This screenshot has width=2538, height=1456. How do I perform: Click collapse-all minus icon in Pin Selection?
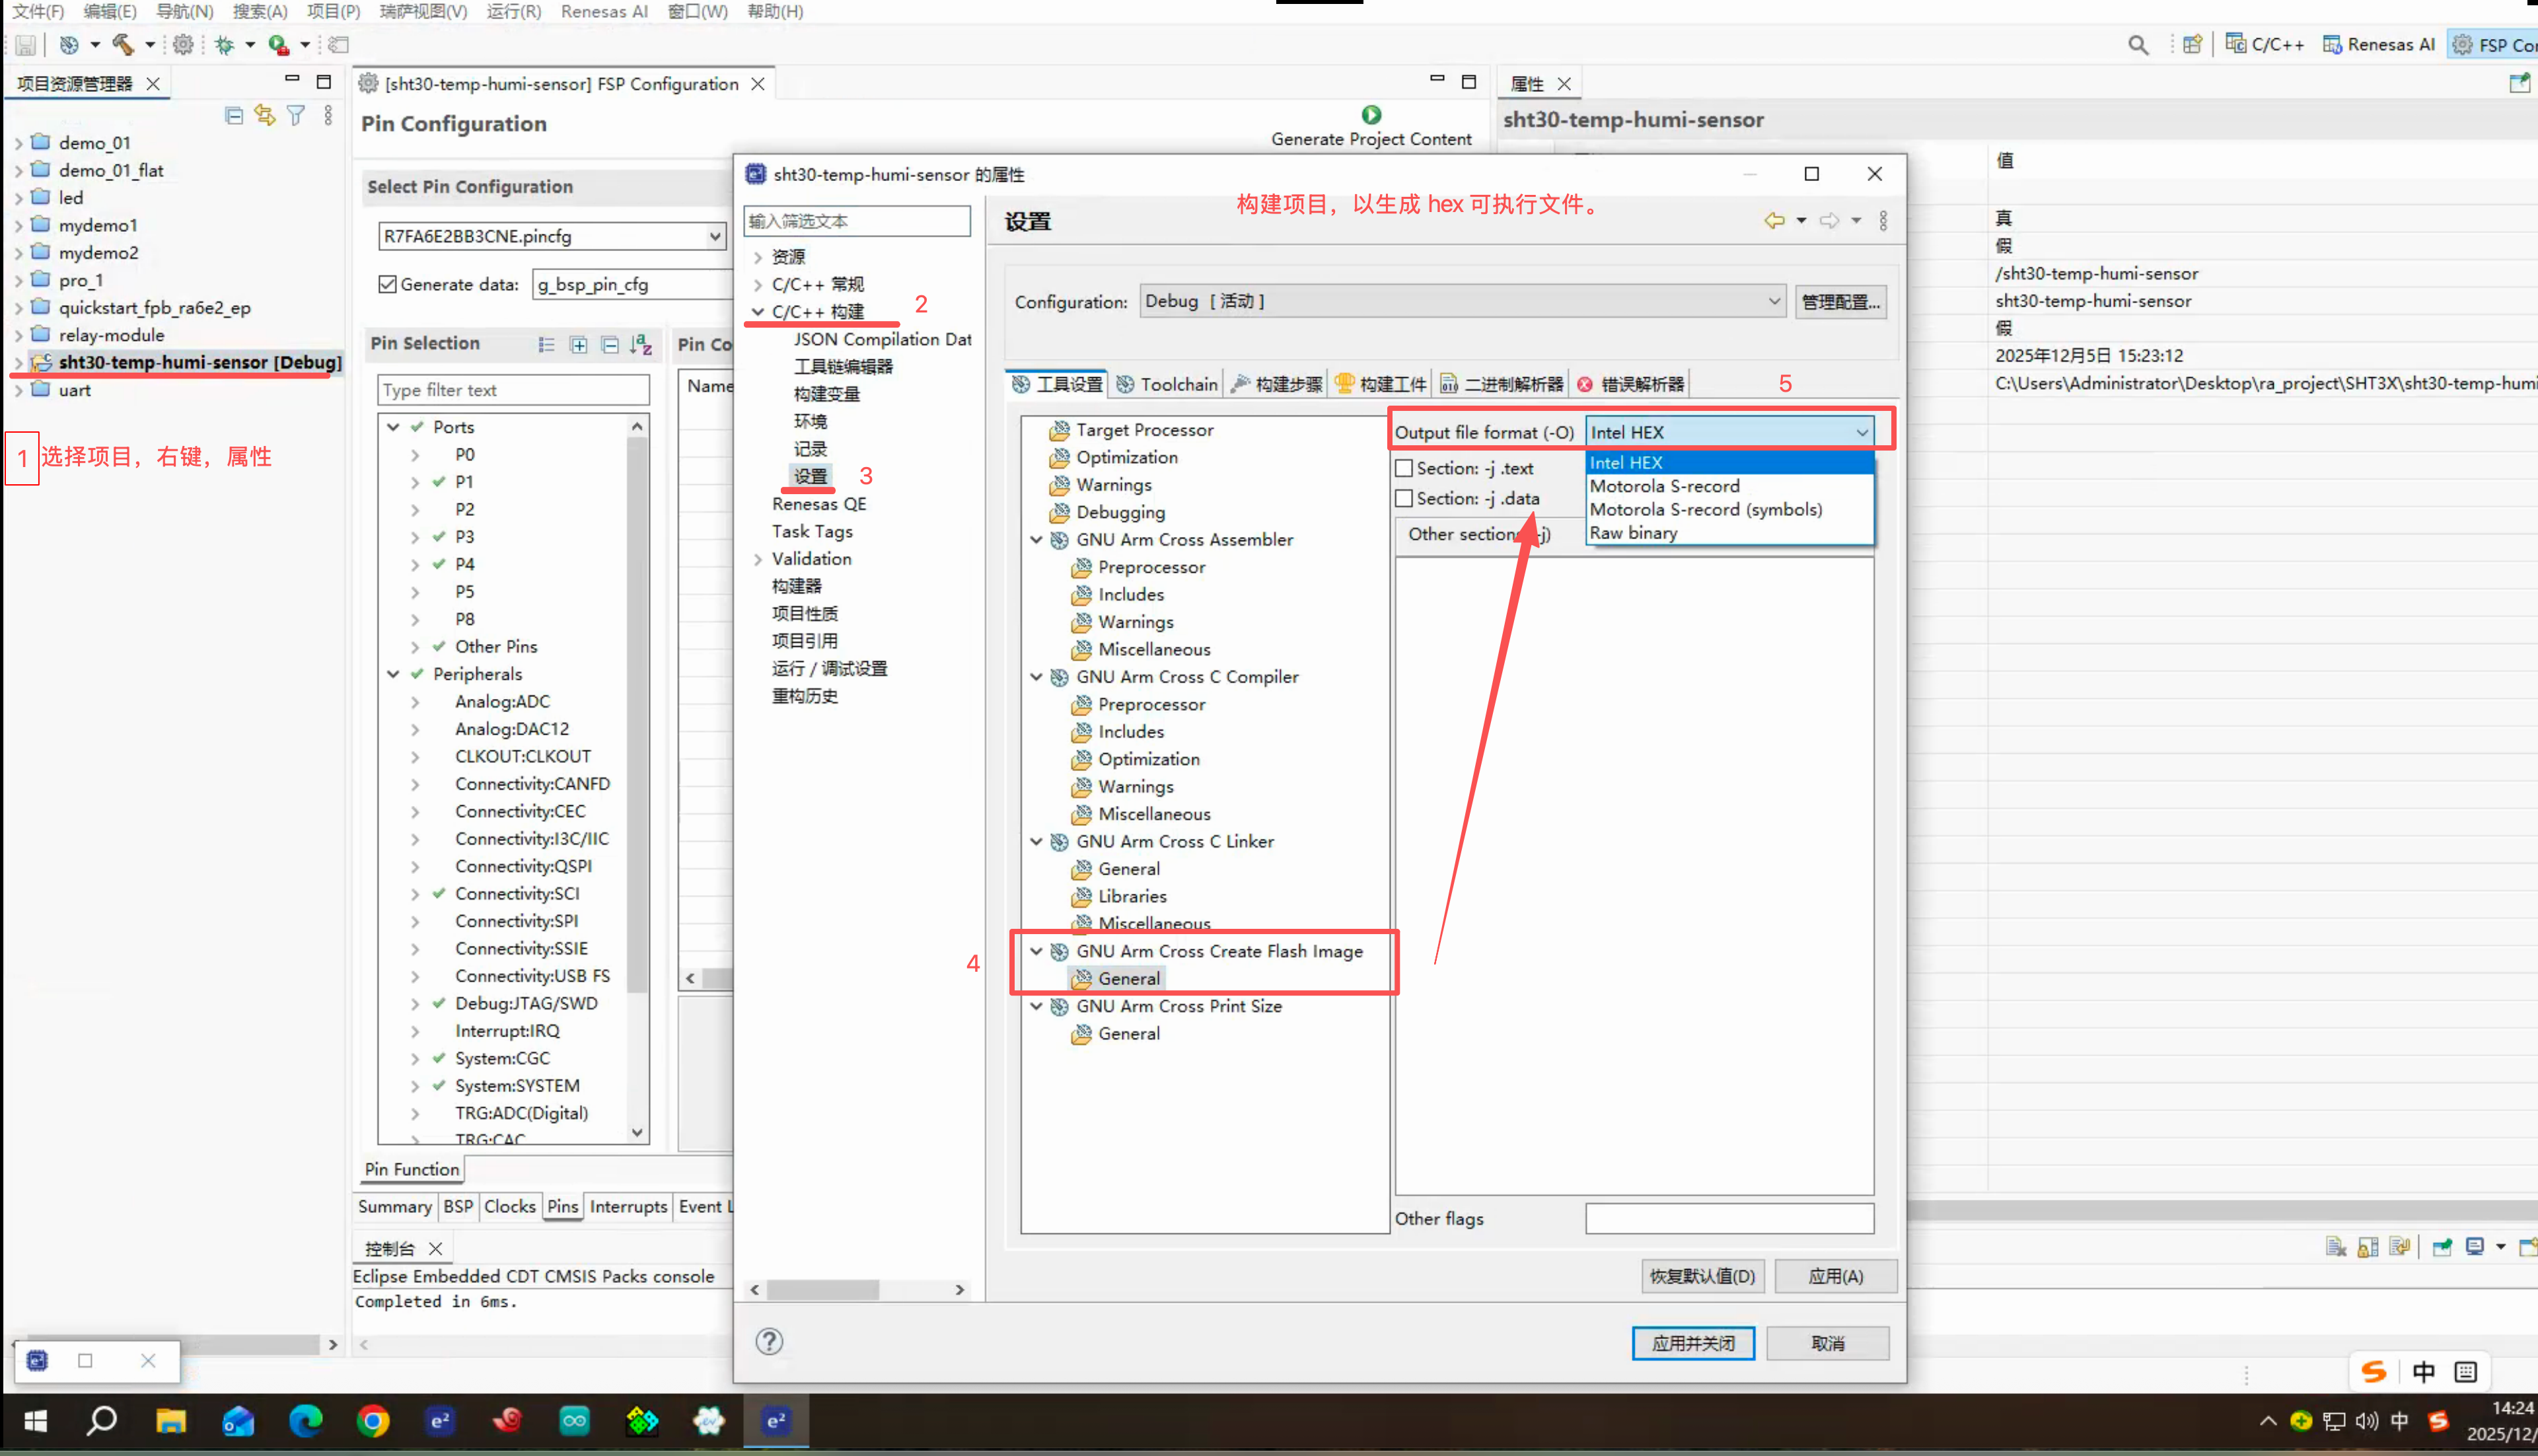610,344
